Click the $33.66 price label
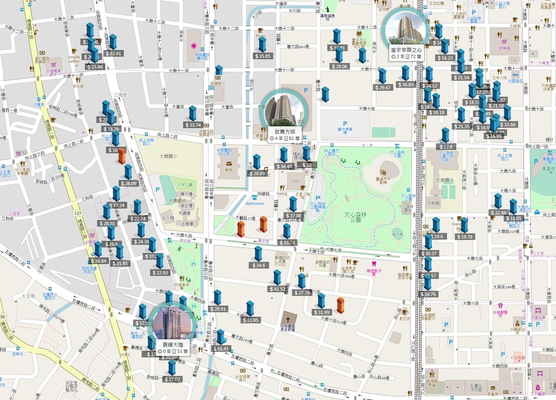556x400 pixels. [x=508, y=125]
